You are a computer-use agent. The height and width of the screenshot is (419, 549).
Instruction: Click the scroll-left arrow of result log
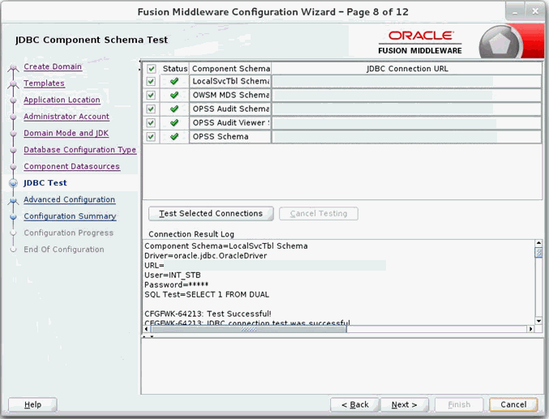tap(146, 329)
